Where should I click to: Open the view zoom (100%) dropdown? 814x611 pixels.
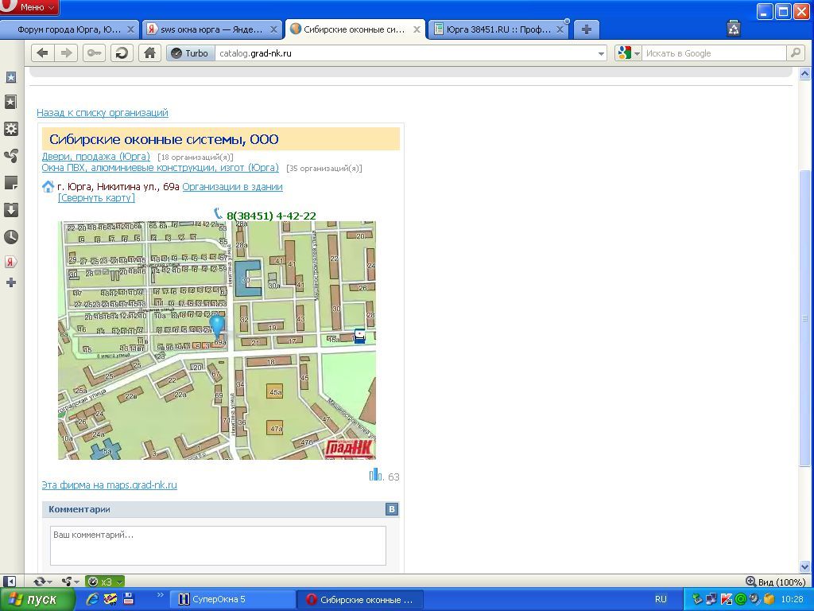tap(776, 582)
